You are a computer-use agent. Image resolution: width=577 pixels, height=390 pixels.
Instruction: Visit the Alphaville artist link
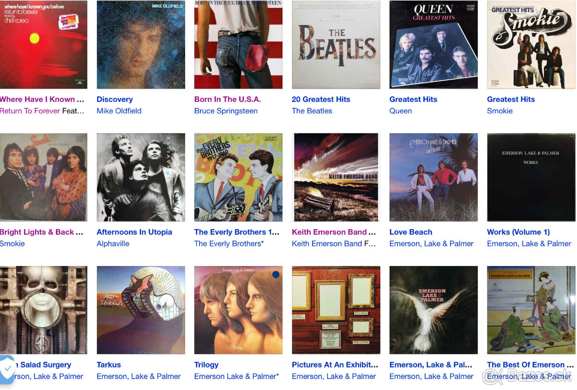[113, 244]
